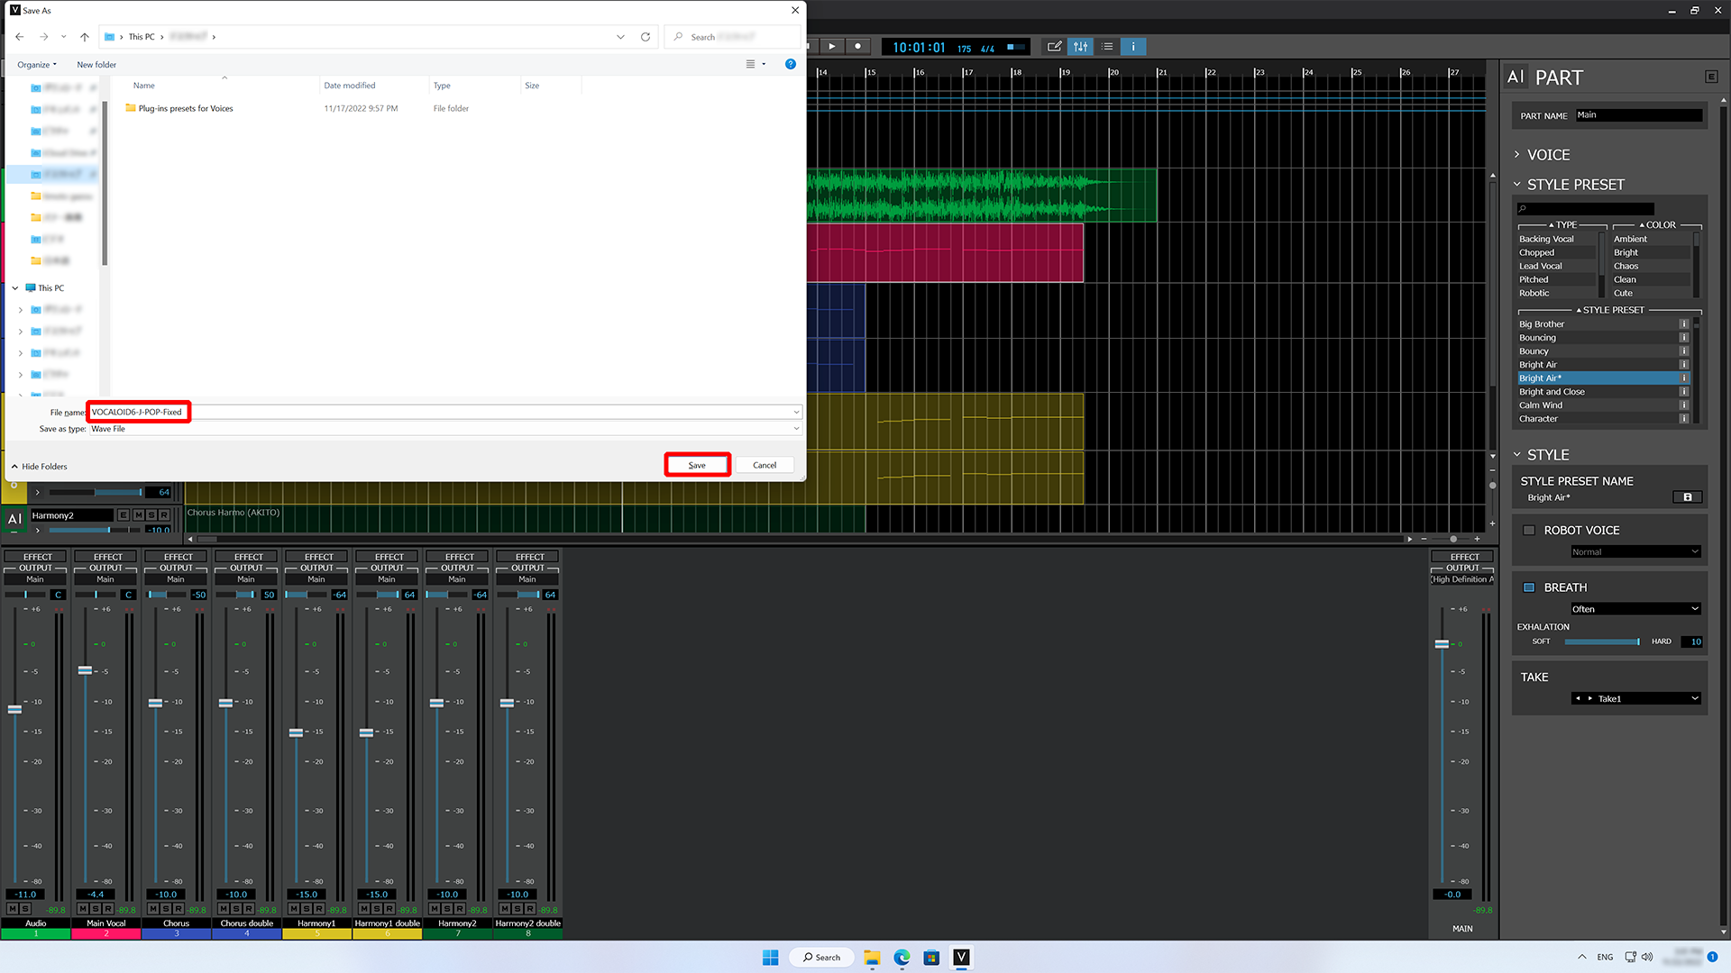Open the Breath Often dropdown
This screenshot has height=973, width=1731.
tap(1635, 609)
